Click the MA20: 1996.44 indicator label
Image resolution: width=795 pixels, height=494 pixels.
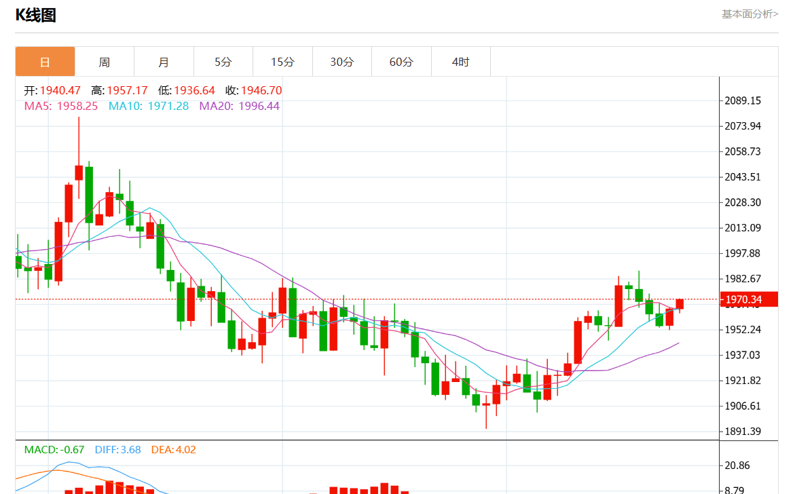pos(239,107)
